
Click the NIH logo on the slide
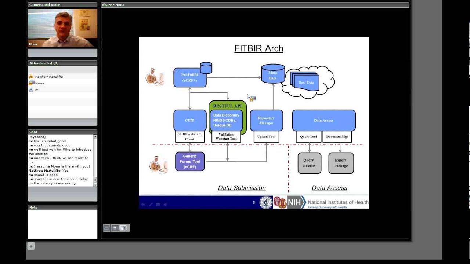click(x=296, y=202)
